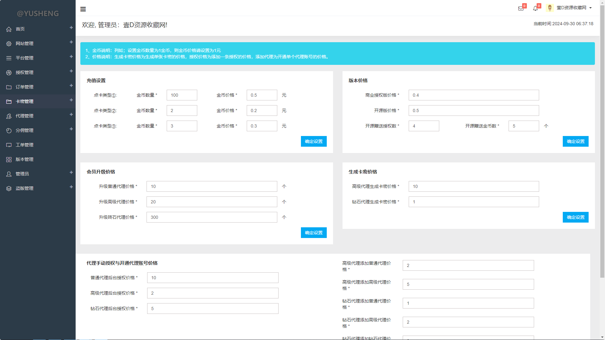
Task: Click the 授权管理 sidebar icon
Action: tap(9, 73)
